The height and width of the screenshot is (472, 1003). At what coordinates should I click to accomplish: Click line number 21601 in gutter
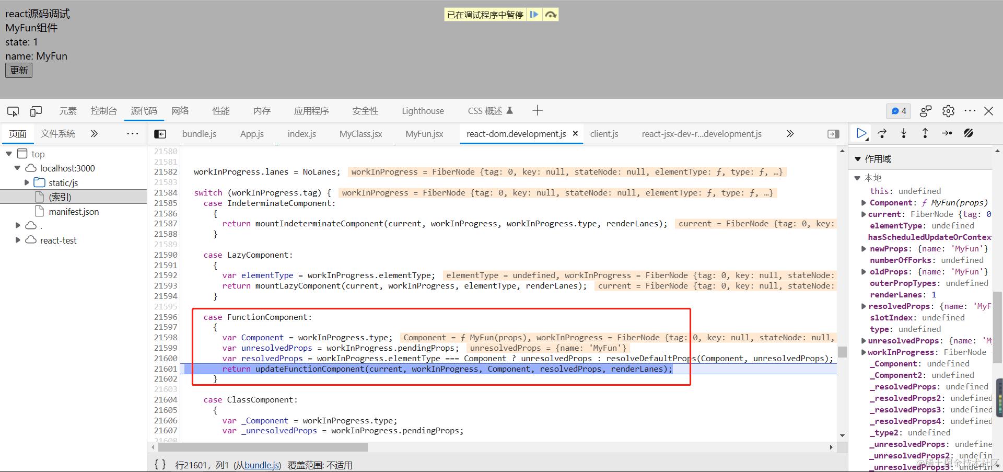pos(166,369)
